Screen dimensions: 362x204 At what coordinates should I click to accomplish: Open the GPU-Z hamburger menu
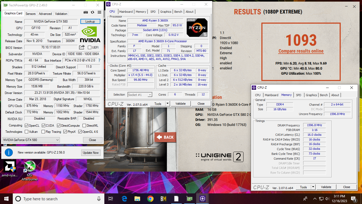pos(99,12)
